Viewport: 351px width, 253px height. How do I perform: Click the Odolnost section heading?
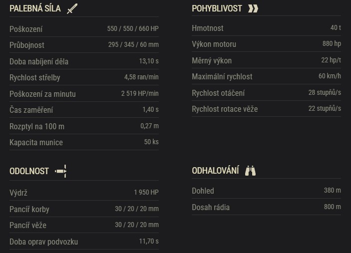29,171
